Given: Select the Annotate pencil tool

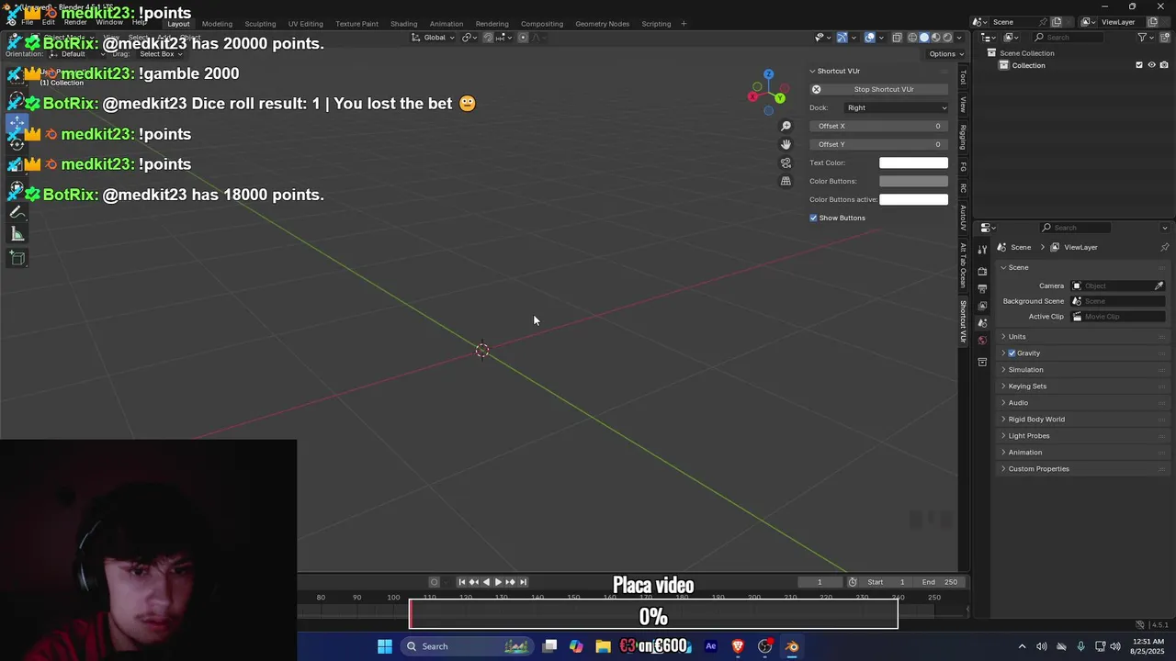Looking at the screenshot, I should pyautogui.click(x=17, y=212).
